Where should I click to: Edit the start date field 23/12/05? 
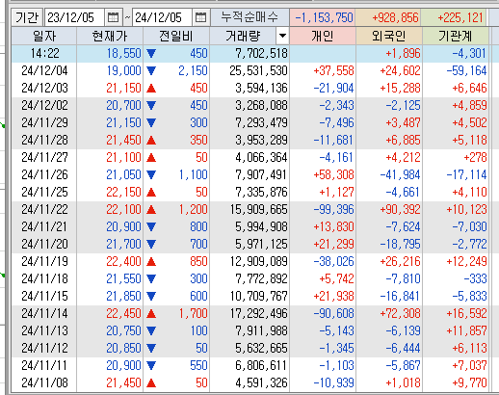[x=74, y=17]
